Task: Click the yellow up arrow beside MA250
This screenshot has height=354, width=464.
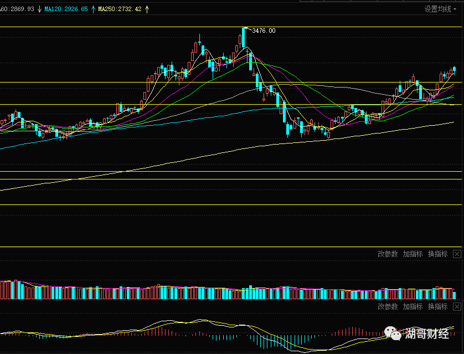Action: tap(147, 9)
